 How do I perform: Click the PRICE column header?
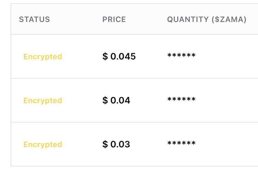click(x=114, y=19)
